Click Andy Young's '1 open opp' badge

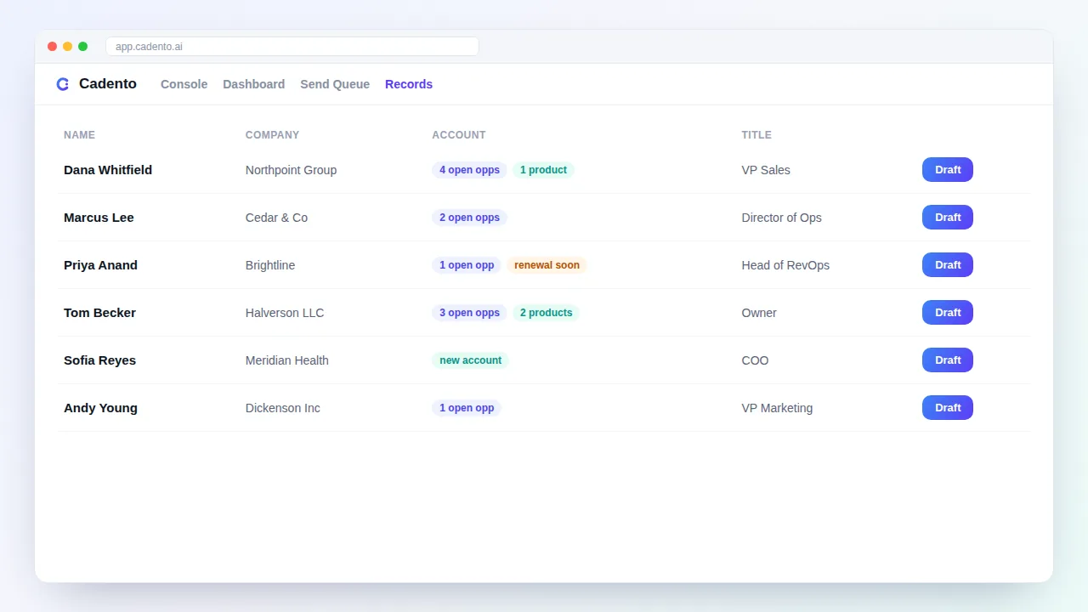pos(467,408)
